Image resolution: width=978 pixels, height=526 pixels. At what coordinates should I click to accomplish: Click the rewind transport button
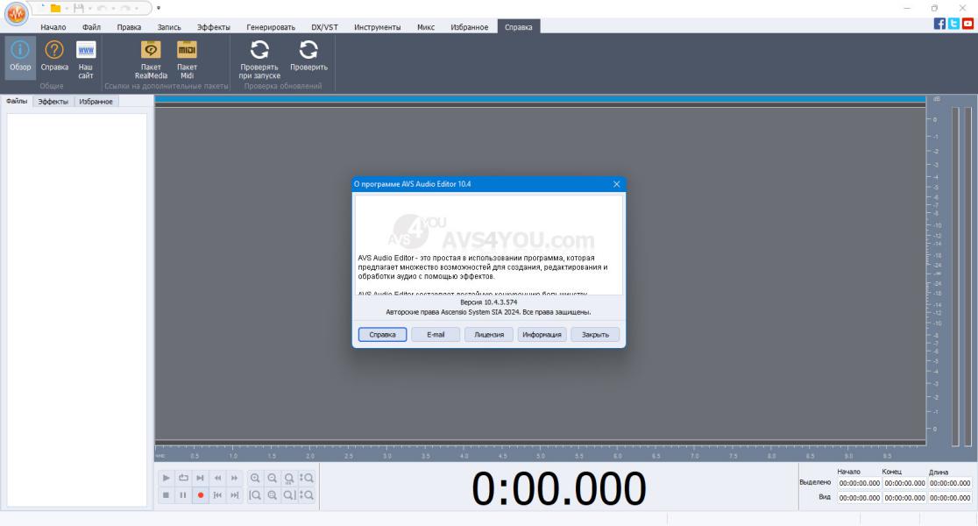217,478
